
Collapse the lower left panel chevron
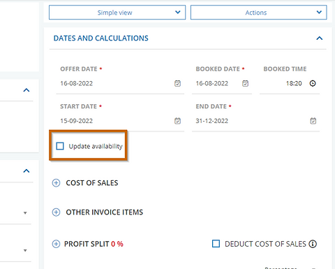pos(27,171)
